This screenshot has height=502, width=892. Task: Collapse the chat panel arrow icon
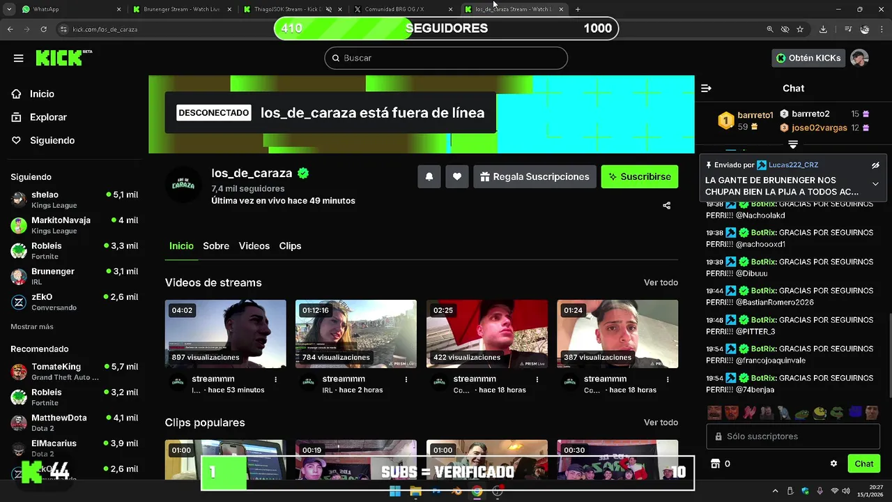point(706,88)
